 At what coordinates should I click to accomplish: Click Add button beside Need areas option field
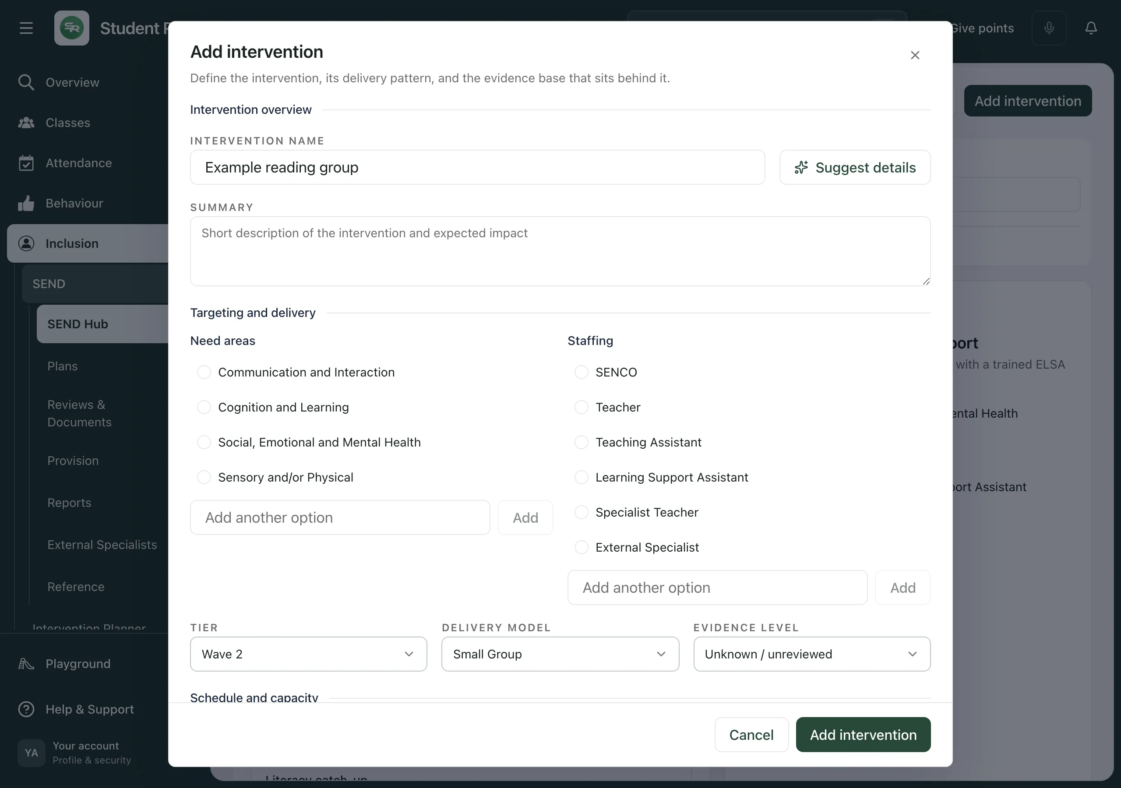click(525, 518)
